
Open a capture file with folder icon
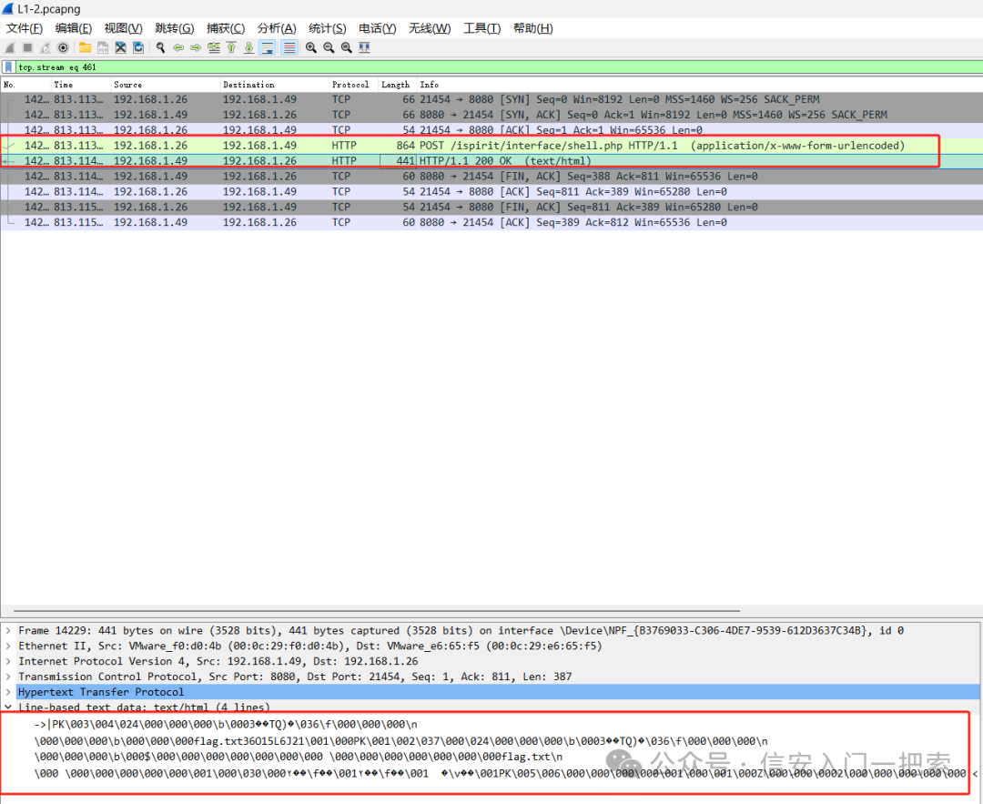coord(86,47)
